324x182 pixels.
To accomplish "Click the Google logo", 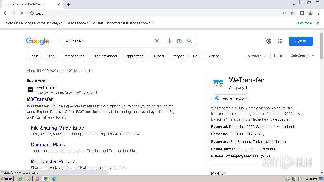I will tap(37, 41).
